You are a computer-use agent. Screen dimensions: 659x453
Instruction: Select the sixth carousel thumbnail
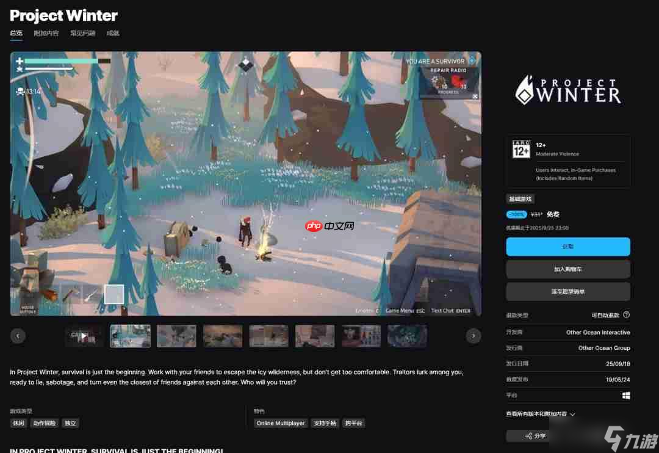point(315,336)
